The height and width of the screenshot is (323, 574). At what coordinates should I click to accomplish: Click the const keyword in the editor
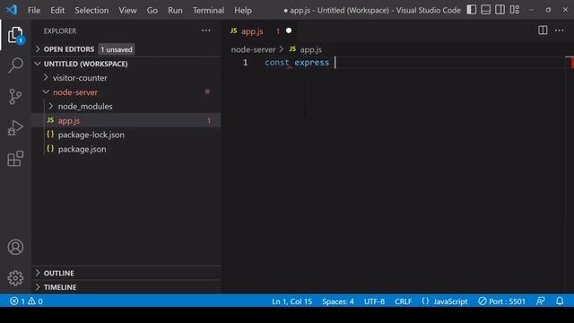tap(277, 63)
